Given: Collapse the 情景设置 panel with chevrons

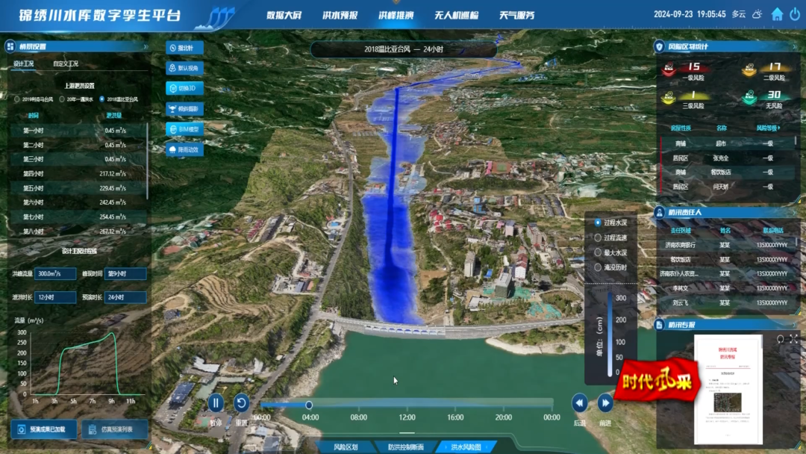Looking at the screenshot, I should click(146, 46).
